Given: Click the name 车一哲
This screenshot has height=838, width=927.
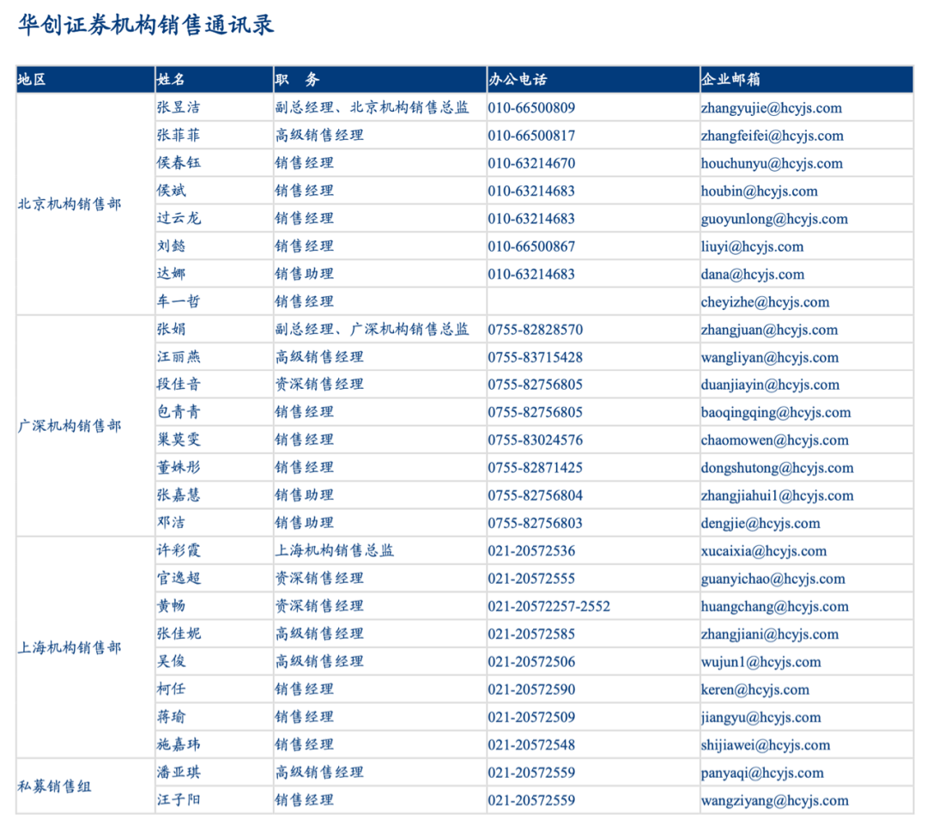Looking at the screenshot, I should pos(179,301).
